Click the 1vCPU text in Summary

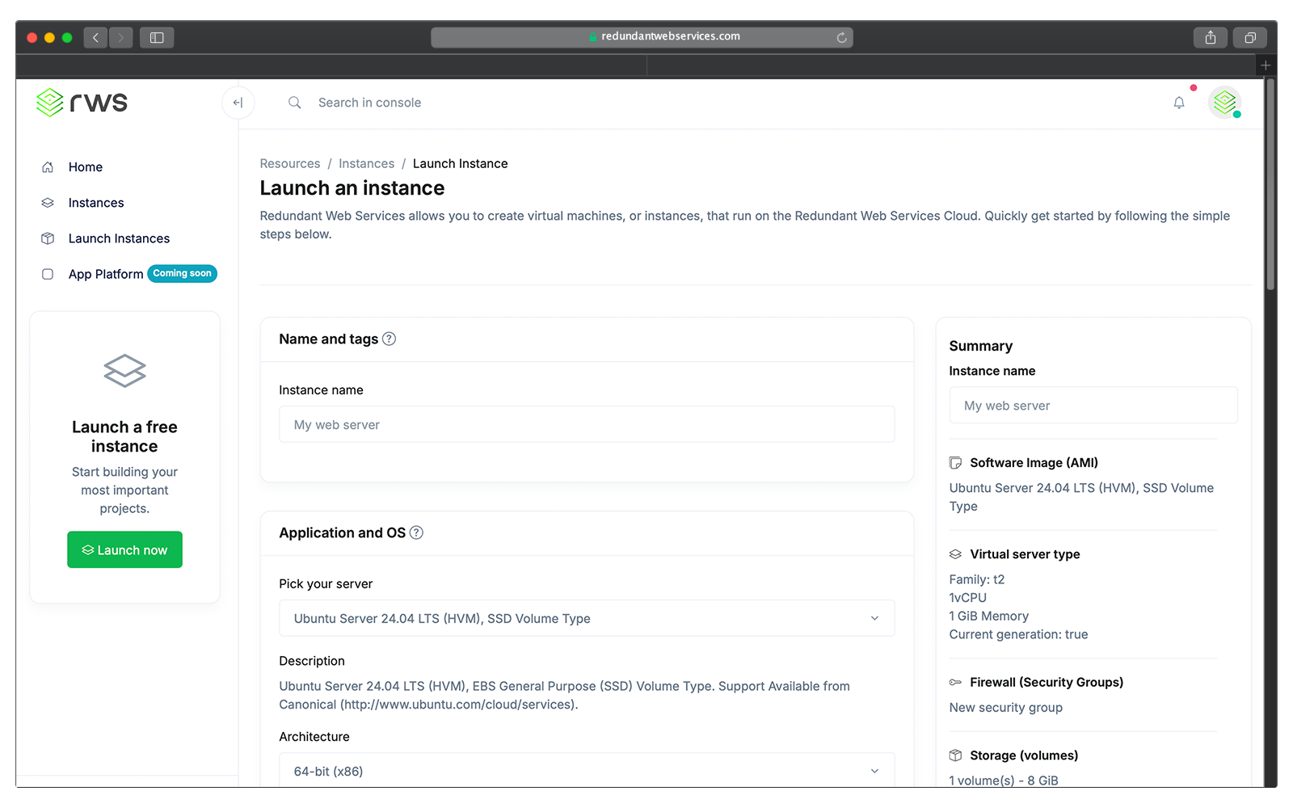point(968,598)
